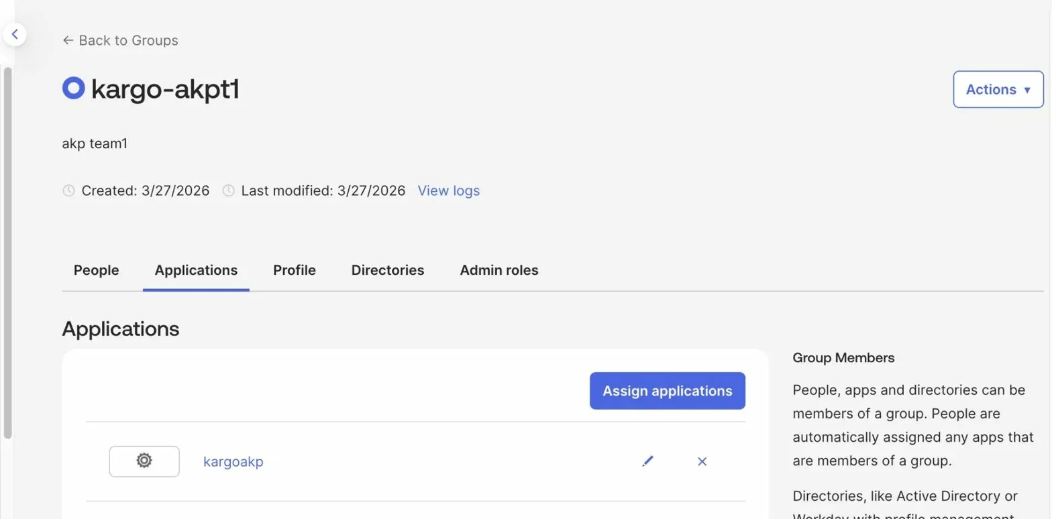Open the Admin roles tab
Image resolution: width=1052 pixels, height=519 pixels.
pyautogui.click(x=499, y=270)
